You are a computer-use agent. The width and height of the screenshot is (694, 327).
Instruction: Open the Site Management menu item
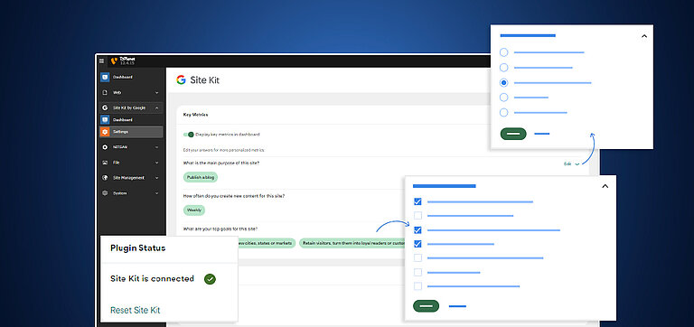pyautogui.click(x=131, y=178)
